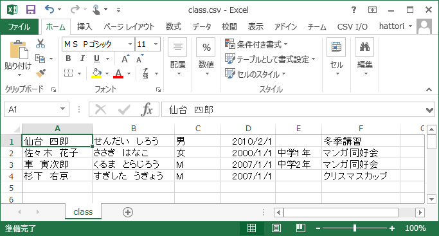Open the 条件付き書式 dropdown
Viewport: 439px width, 236px height.
coord(256,44)
